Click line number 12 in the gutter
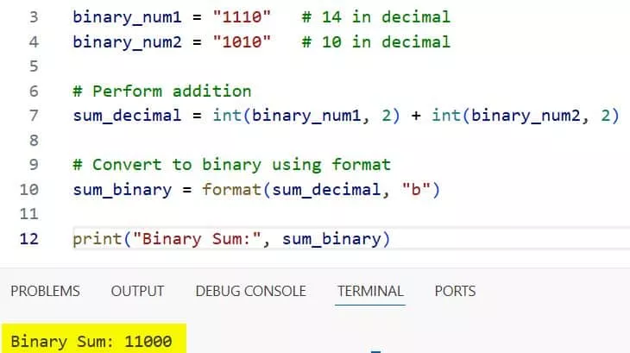 pyautogui.click(x=29, y=238)
